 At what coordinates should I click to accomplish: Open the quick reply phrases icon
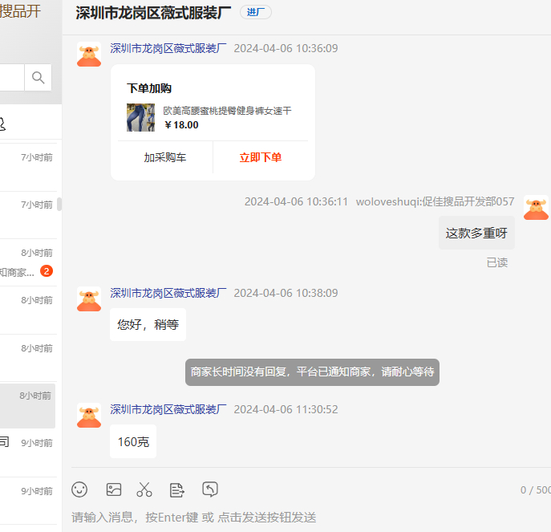[177, 489]
